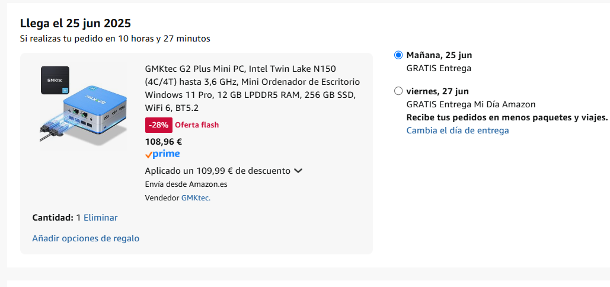Click the 'Mañana, 25 jun' option label
Image resolution: width=610 pixels, height=287 pixels.
(x=439, y=55)
